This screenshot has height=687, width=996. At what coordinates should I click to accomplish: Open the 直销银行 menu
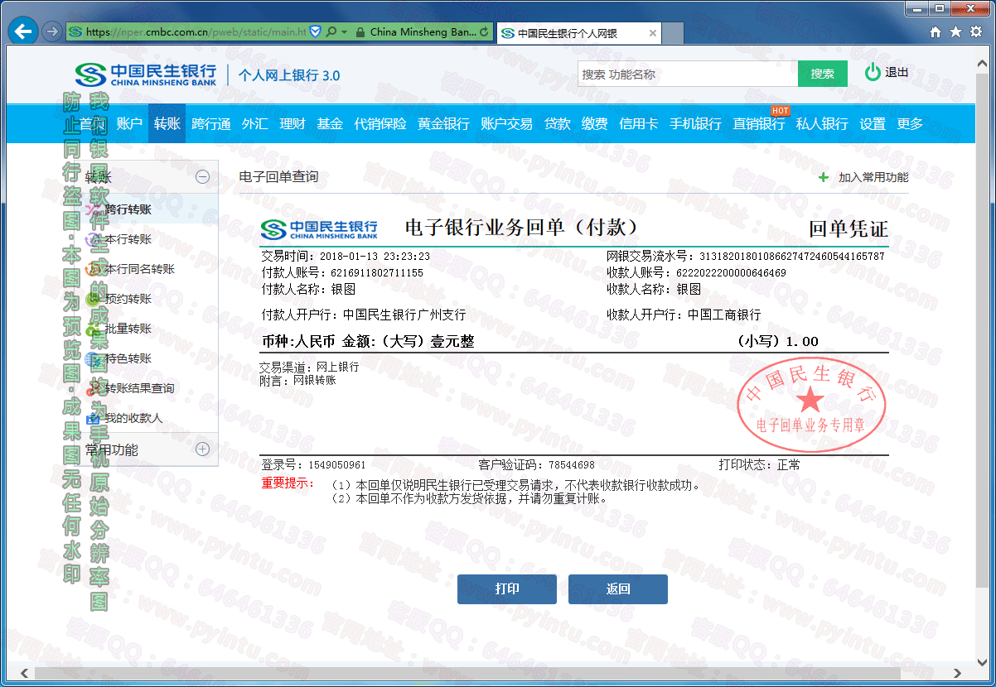(759, 123)
